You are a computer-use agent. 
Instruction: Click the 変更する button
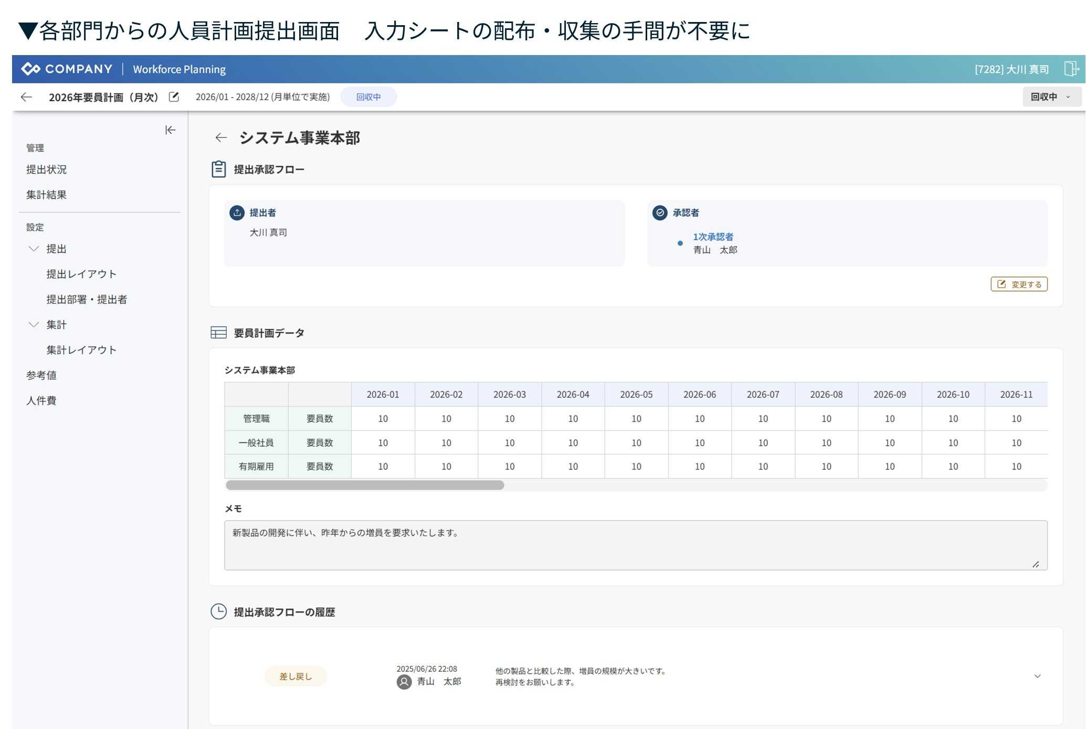pyautogui.click(x=1019, y=284)
